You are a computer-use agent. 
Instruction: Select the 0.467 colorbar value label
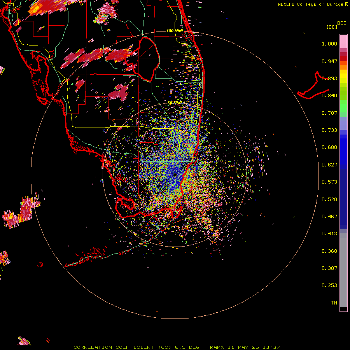[329, 217]
